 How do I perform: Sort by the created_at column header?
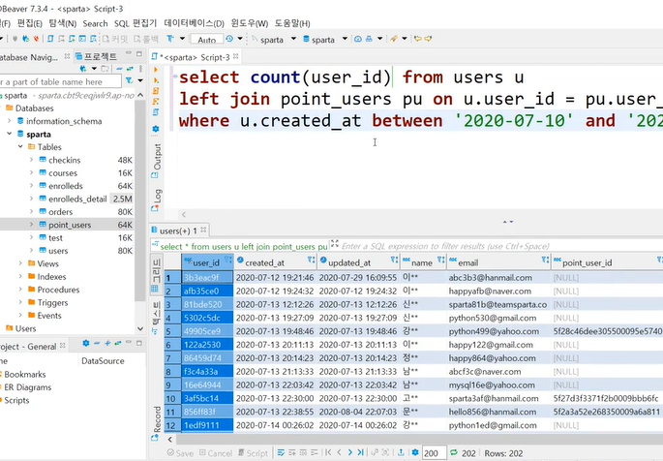click(x=274, y=262)
